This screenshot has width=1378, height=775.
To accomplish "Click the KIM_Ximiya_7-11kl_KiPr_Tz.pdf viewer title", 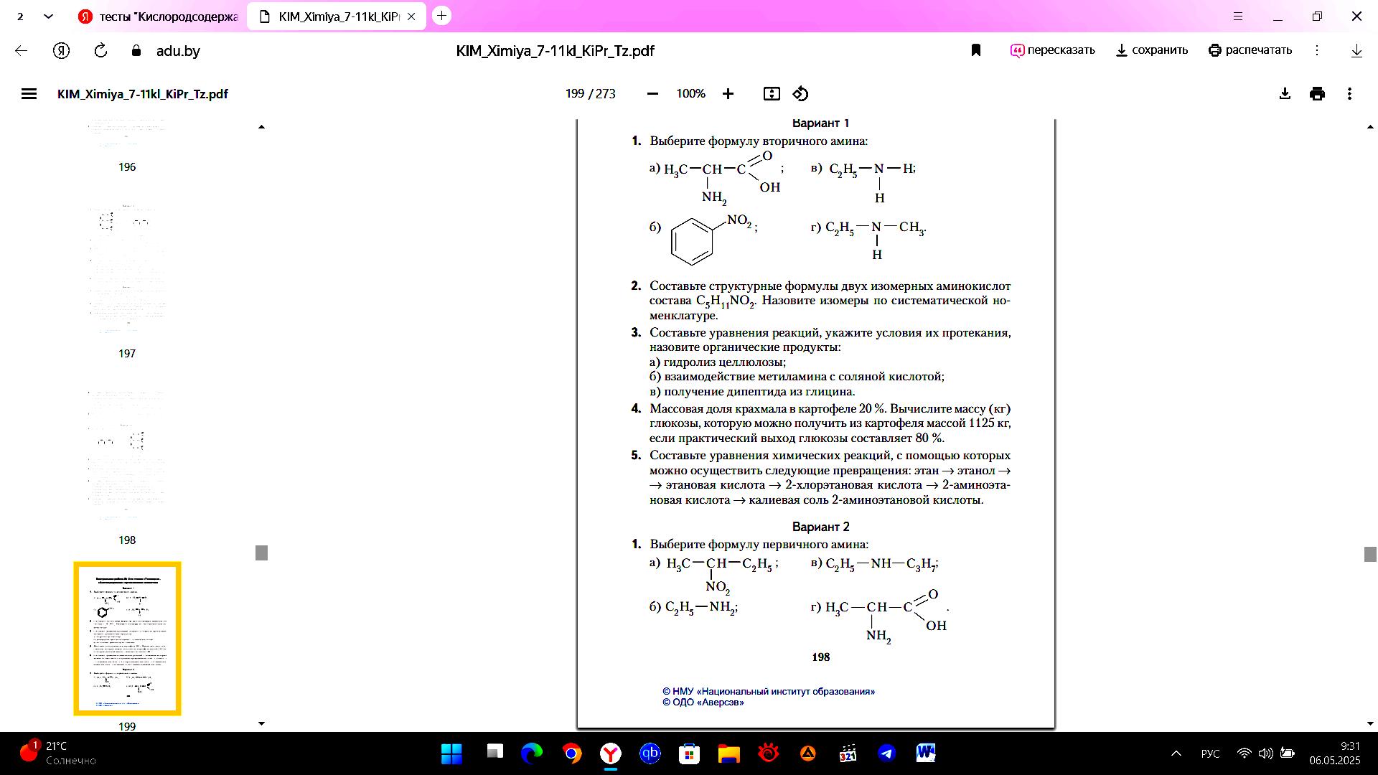I will pyautogui.click(x=143, y=94).
